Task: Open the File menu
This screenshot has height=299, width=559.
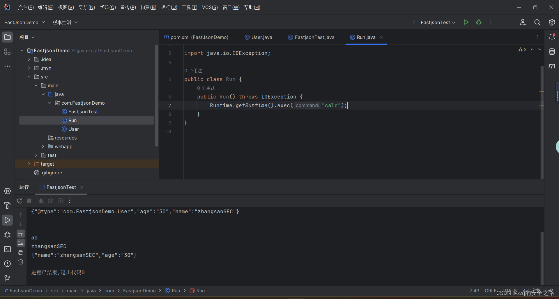Action: (26, 7)
